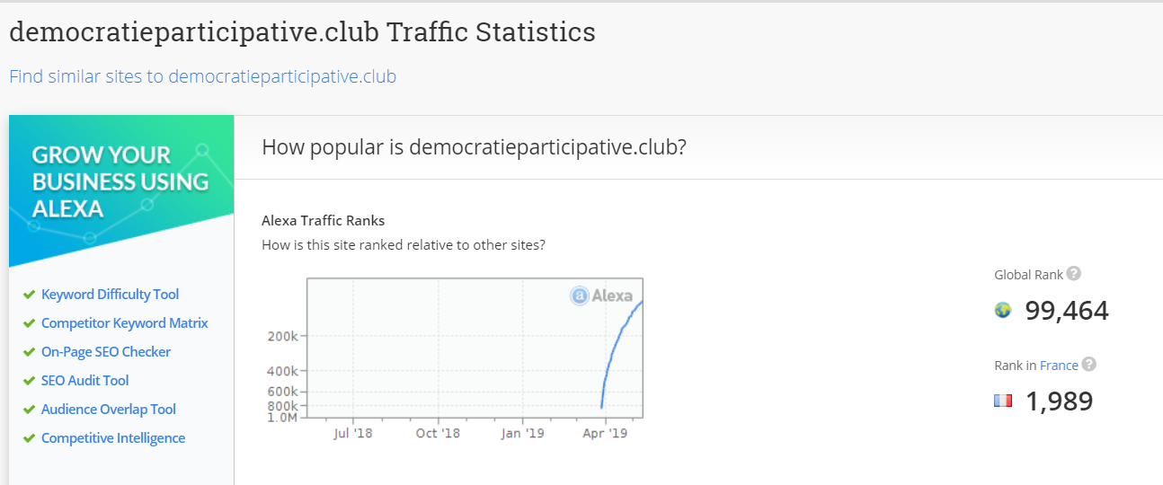Click the Apr '19 marker on chart axis

coord(606,434)
